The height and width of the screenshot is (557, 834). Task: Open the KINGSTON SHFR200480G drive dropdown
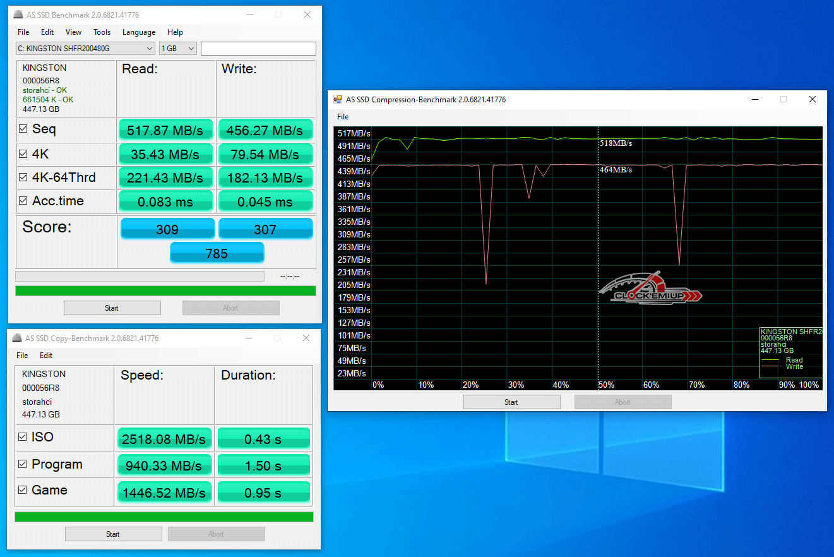85,49
